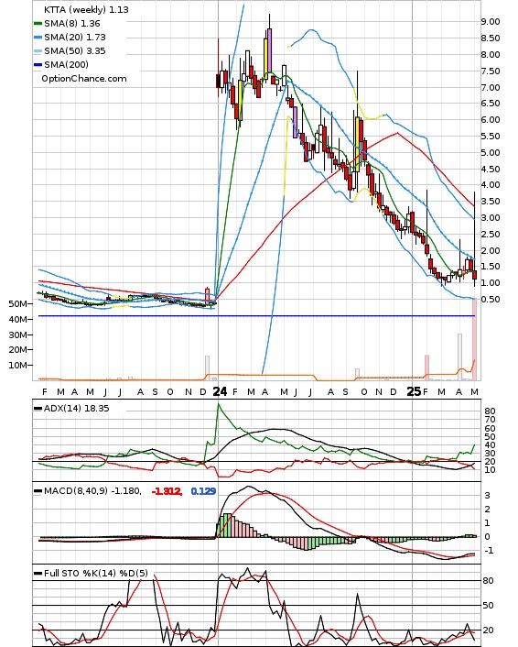Click the 9.00 price axis label
This screenshot has height=647, width=518.
click(x=491, y=22)
